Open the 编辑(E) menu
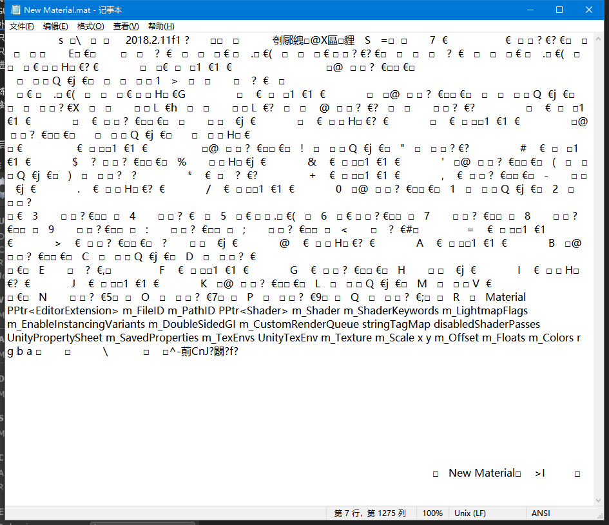Image resolution: width=609 pixels, height=525 pixels. pos(55,26)
